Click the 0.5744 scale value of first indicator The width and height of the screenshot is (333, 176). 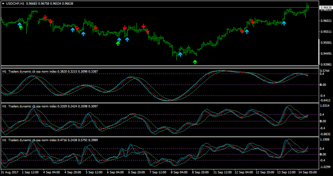(325, 71)
